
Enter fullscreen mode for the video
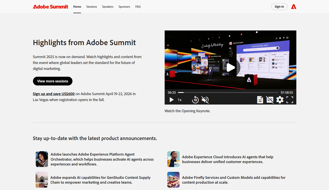(290, 100)
